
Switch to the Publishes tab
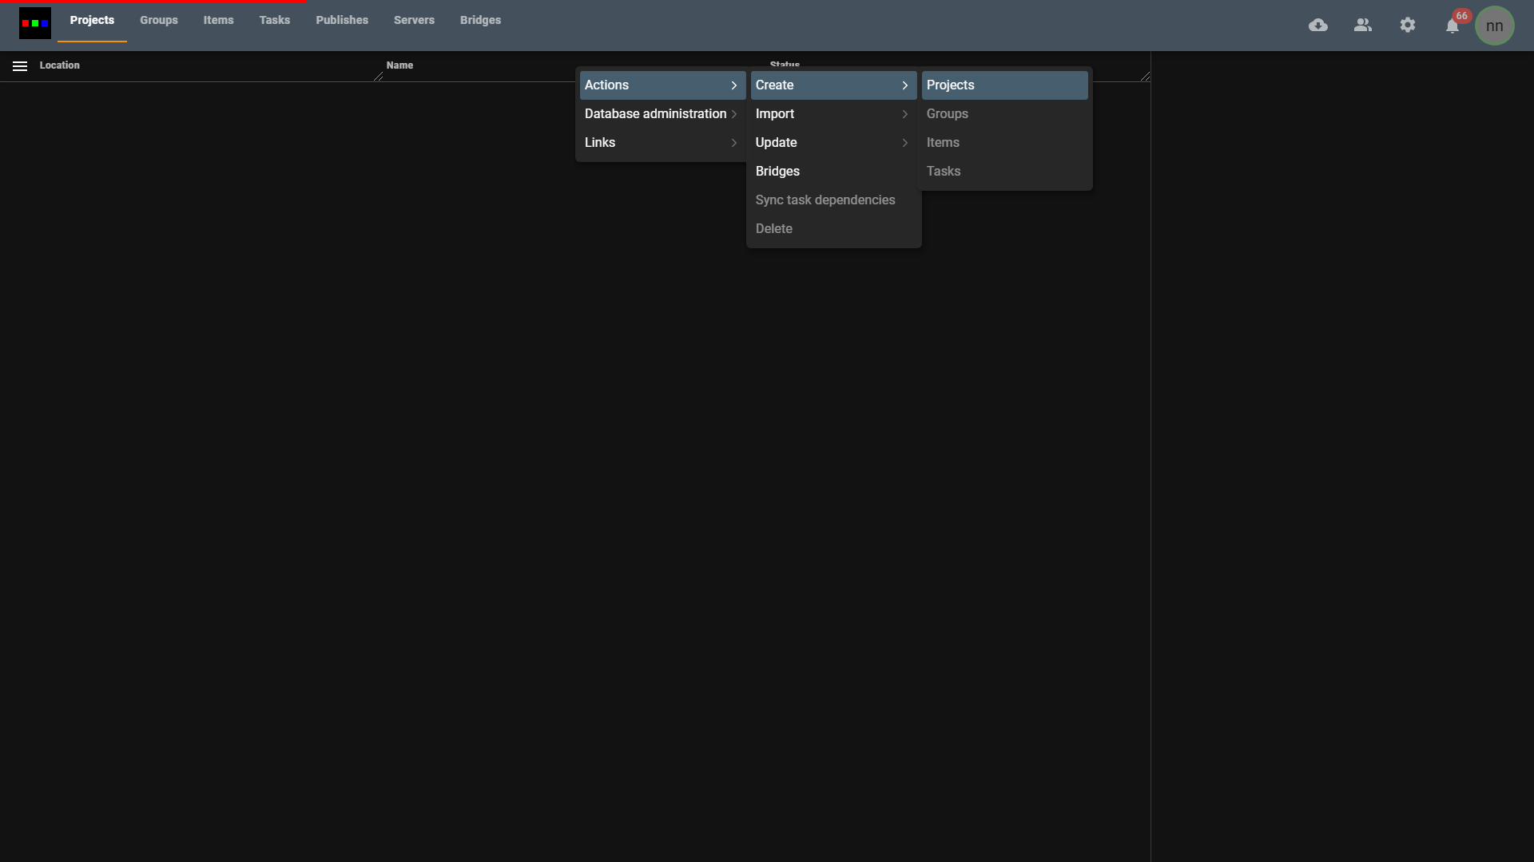point(342,20)
